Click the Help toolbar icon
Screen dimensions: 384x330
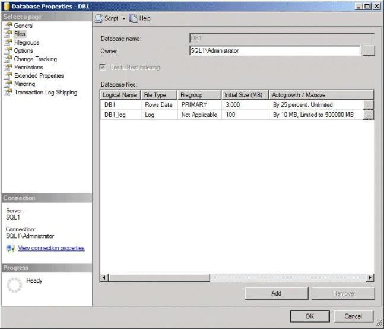point(133,18)
